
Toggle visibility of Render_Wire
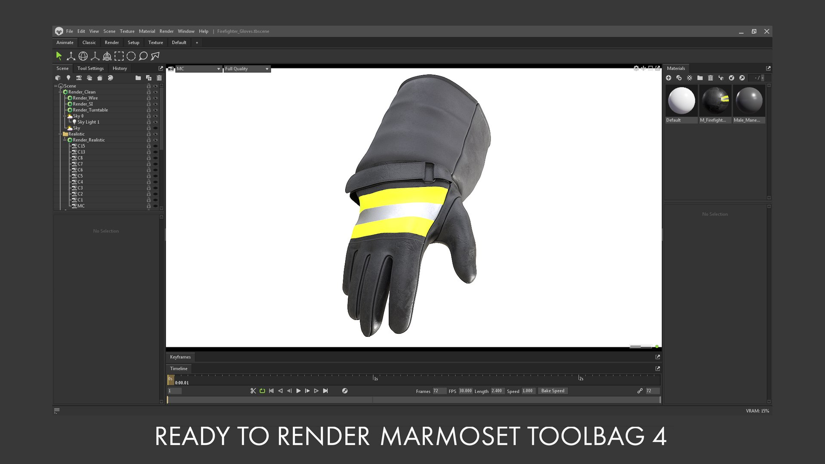155,98
